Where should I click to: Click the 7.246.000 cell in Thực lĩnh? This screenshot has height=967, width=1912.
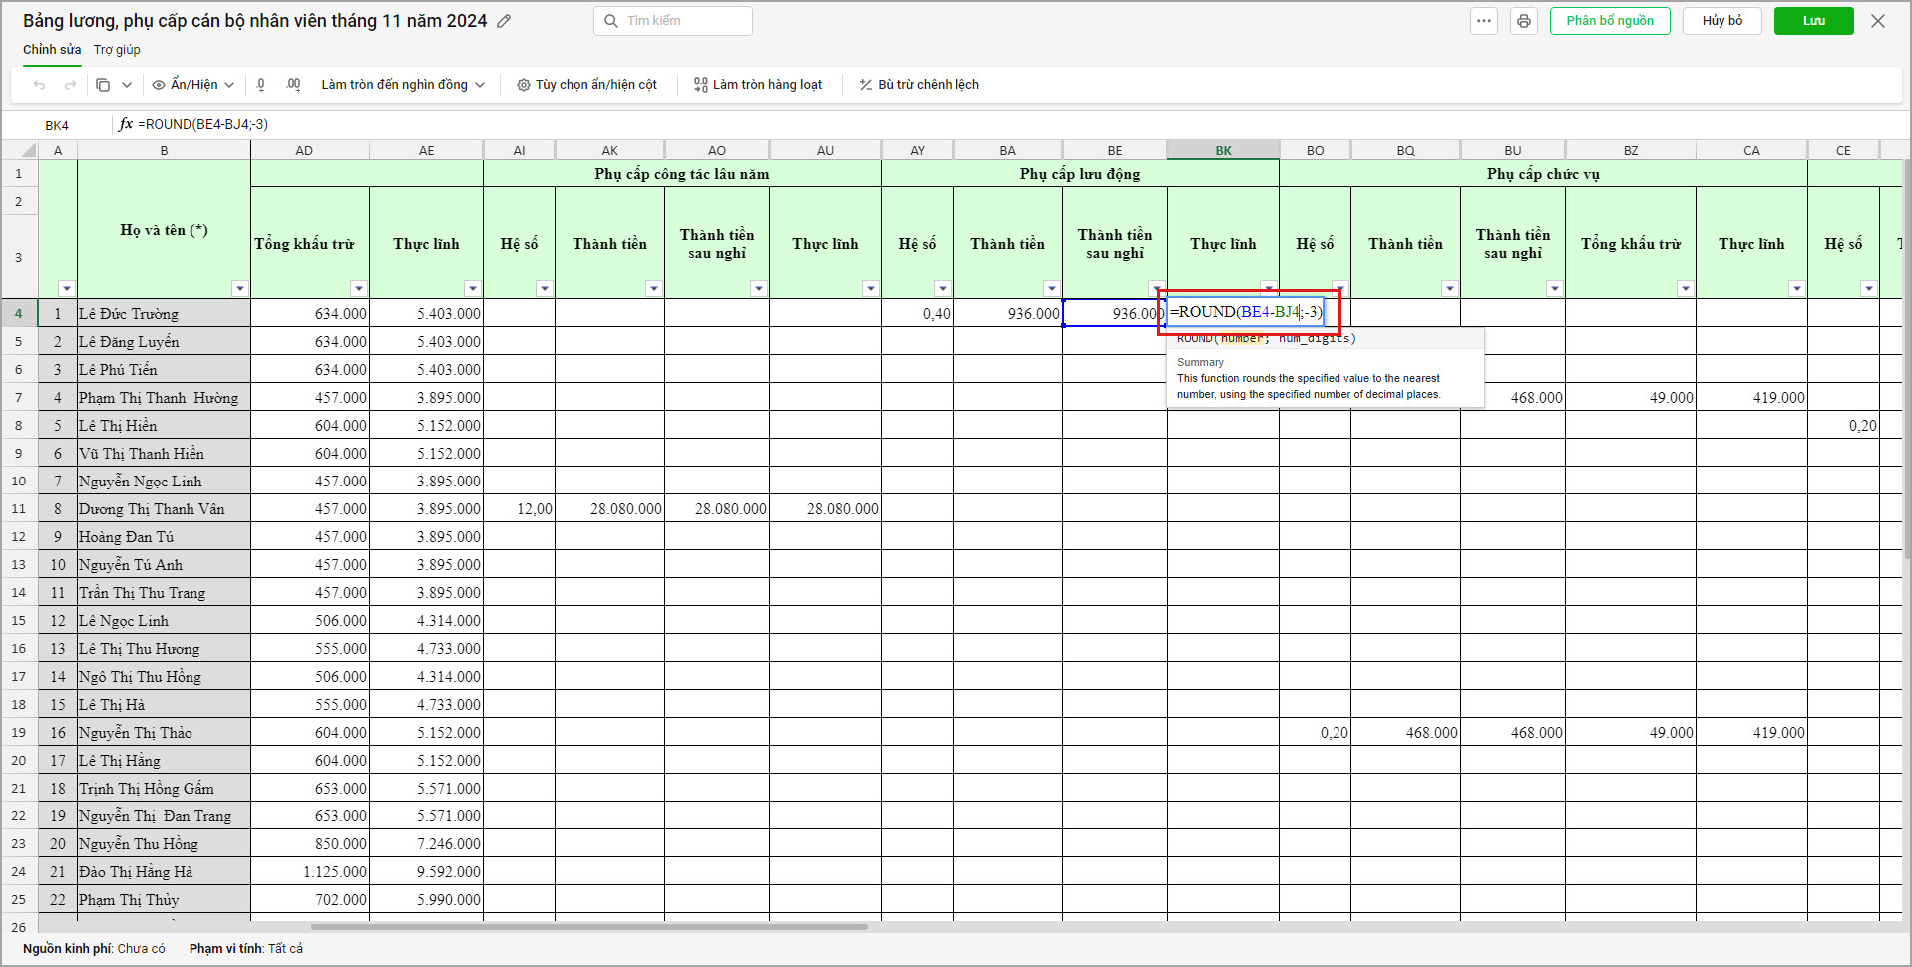click(426, 843)
